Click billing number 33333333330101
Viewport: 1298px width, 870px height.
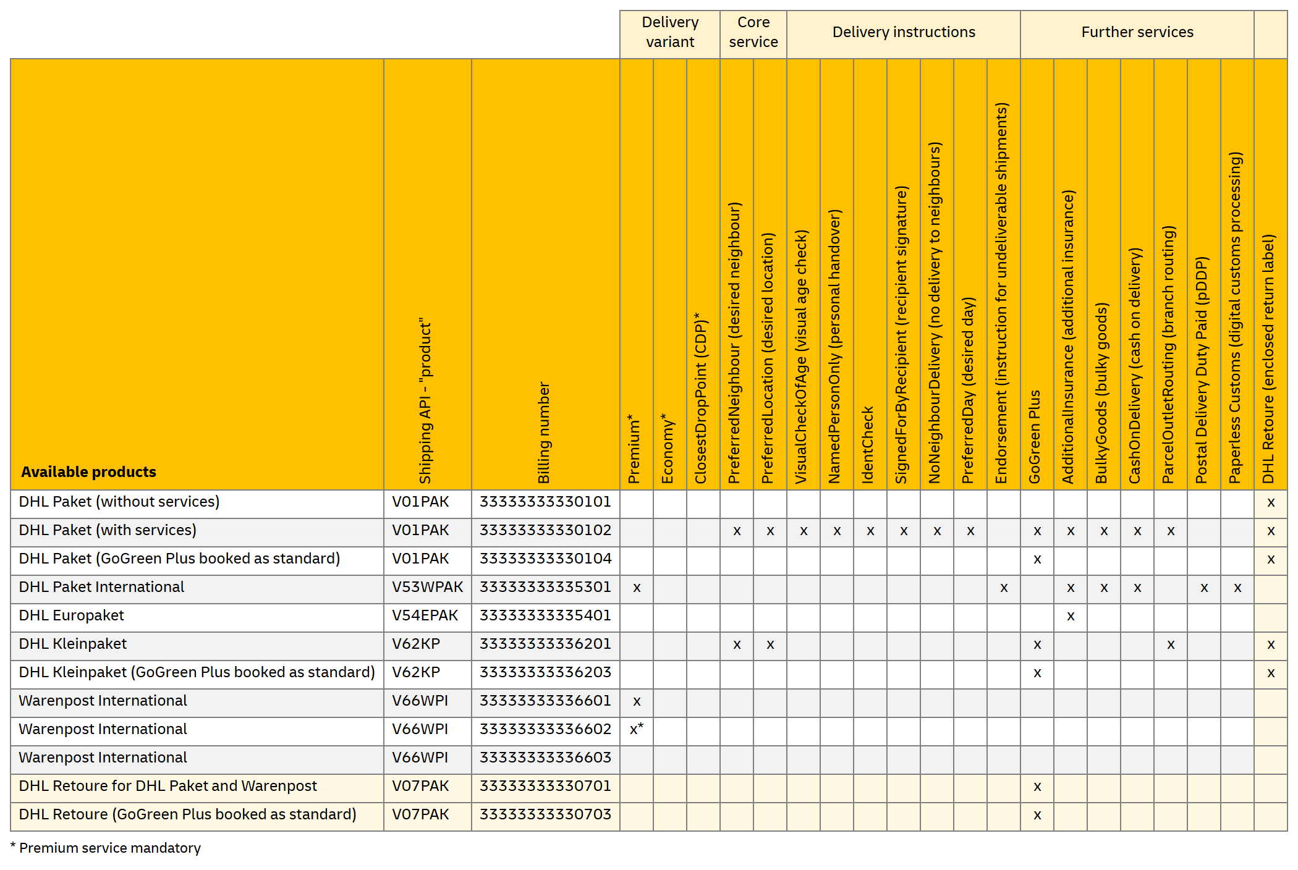[x=545, y=502]
